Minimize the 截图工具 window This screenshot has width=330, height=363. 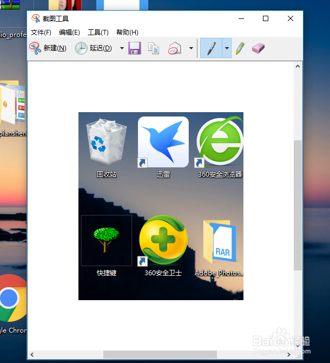(x=241, y=18)
